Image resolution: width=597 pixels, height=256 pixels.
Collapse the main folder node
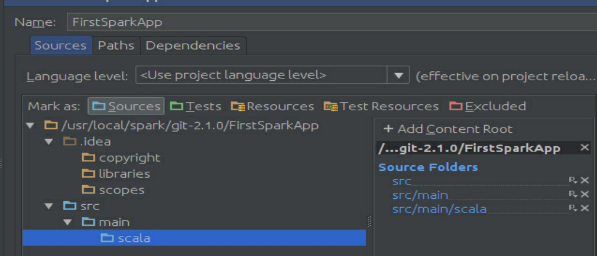[x=68, y=222]
